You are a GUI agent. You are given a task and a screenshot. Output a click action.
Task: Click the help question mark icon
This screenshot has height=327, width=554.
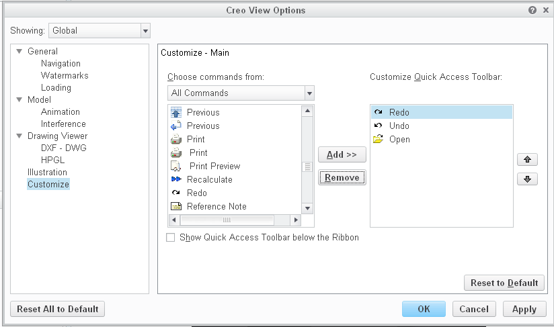point(532,10)
